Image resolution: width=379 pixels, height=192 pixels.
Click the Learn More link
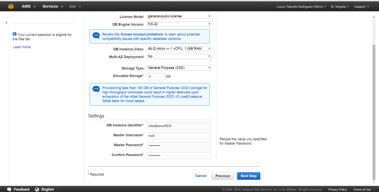coord(22,47)
